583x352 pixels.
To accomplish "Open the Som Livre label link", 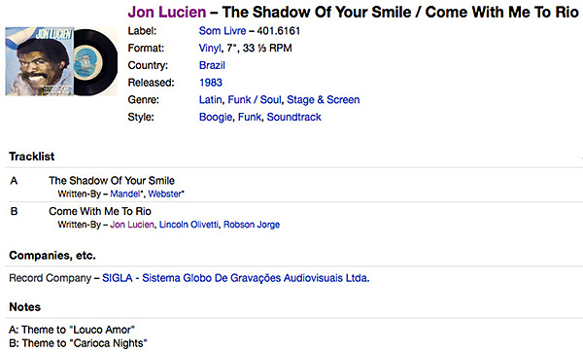I will coord(223,31).
